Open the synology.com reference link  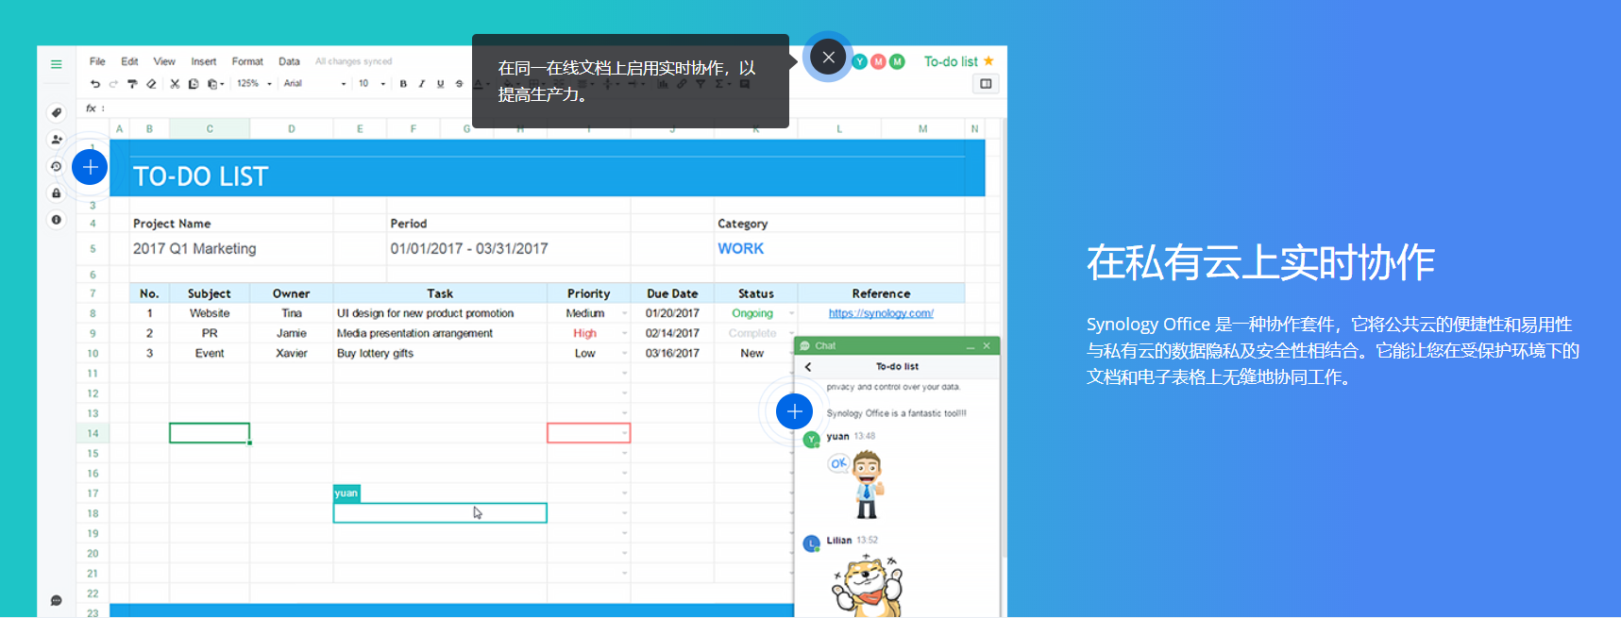tap(881, 313)
